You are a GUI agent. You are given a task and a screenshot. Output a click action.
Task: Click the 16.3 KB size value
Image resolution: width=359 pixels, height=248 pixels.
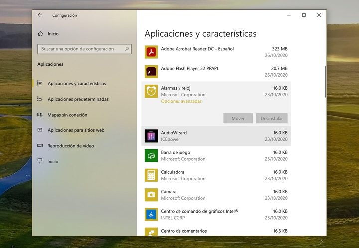coord(280,231)
